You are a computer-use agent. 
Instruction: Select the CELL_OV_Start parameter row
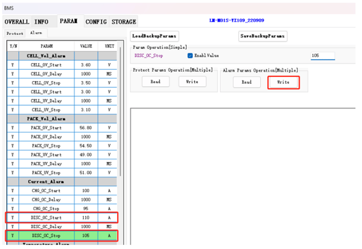(47, 65)
